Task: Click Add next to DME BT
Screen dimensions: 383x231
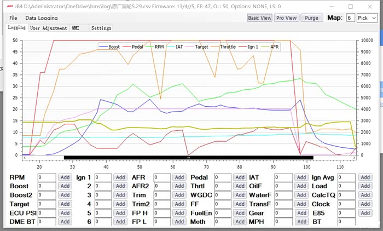Action: pos(65,222)
